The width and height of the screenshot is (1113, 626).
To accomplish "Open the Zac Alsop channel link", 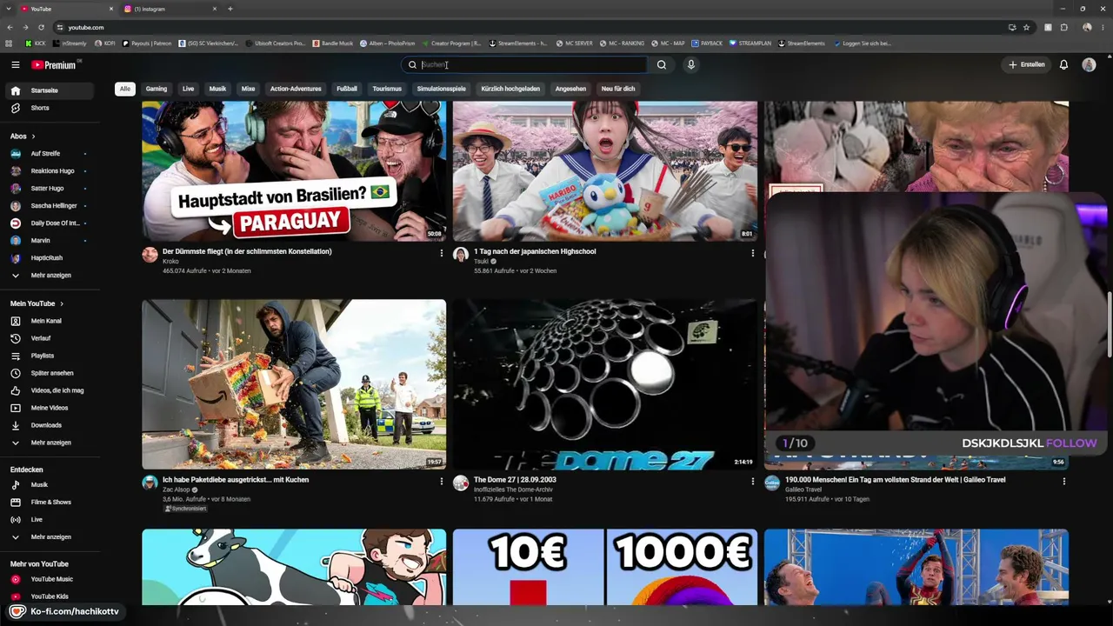I will pos(176,489).
